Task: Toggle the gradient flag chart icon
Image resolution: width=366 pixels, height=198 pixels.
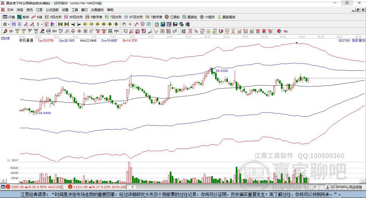Action: tap(53, 24)
